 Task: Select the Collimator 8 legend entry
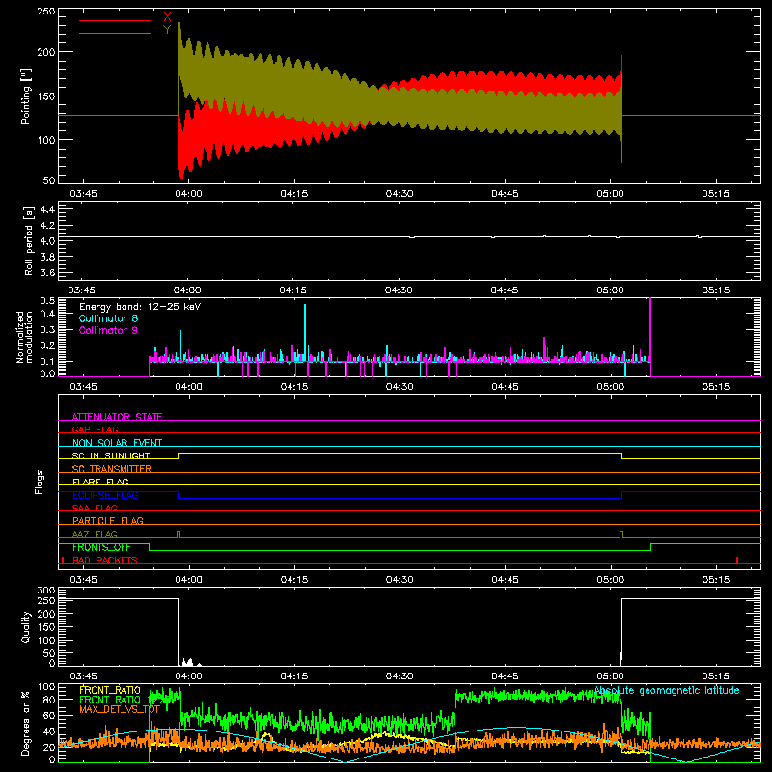point(108,318)
